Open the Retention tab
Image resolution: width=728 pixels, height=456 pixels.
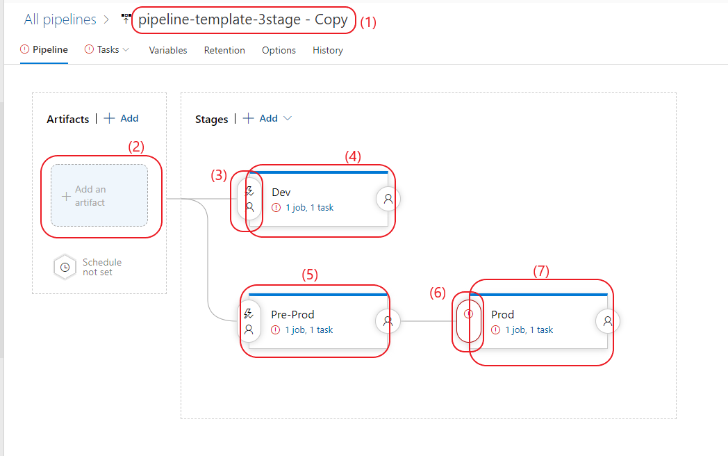click(x=224, y=50)
